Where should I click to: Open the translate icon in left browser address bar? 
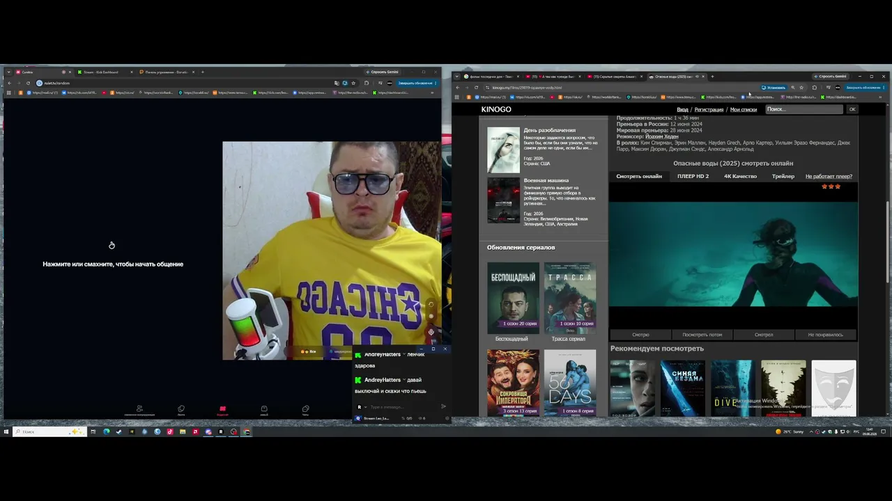pyautogui.click(x=337, y=83)
